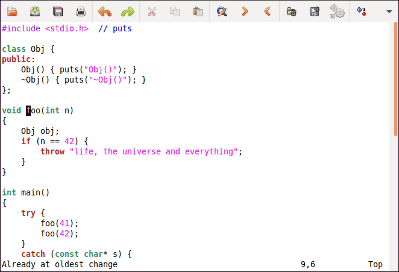The width and height of the screenshot is (399, 272).
Task: Undo the last change via orange arrow
Action: pyautogui.click(x=105, y=11)
